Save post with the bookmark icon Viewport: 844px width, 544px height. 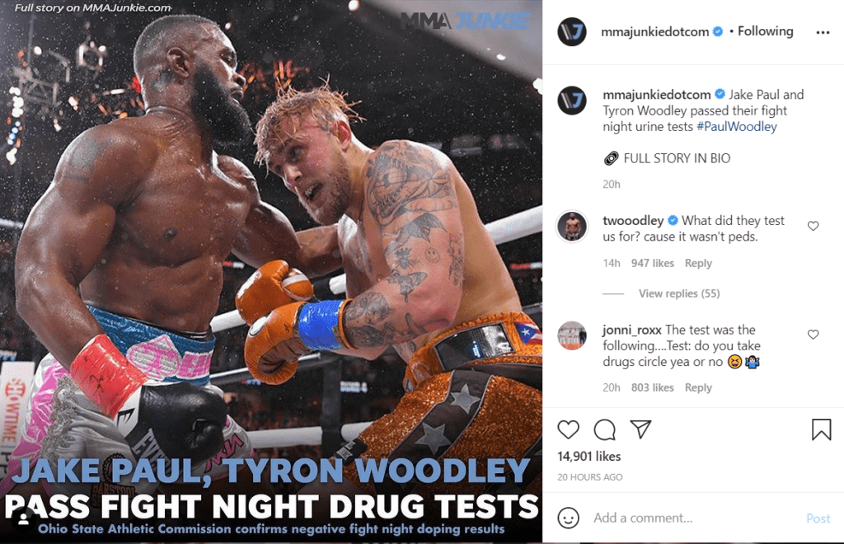[x=822, y=429]
